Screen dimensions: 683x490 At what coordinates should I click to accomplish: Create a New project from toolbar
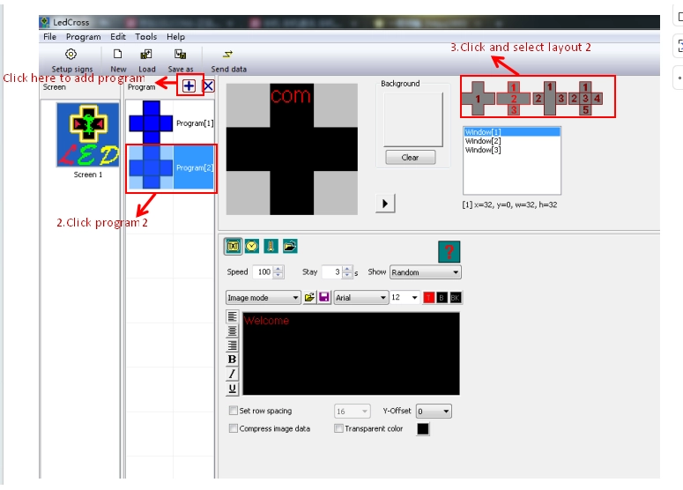117,55
